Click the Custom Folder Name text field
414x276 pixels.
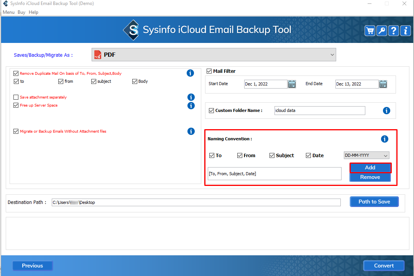click(320, 110)
